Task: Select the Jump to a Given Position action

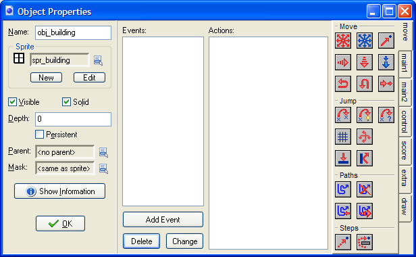Action: (343, 115)
